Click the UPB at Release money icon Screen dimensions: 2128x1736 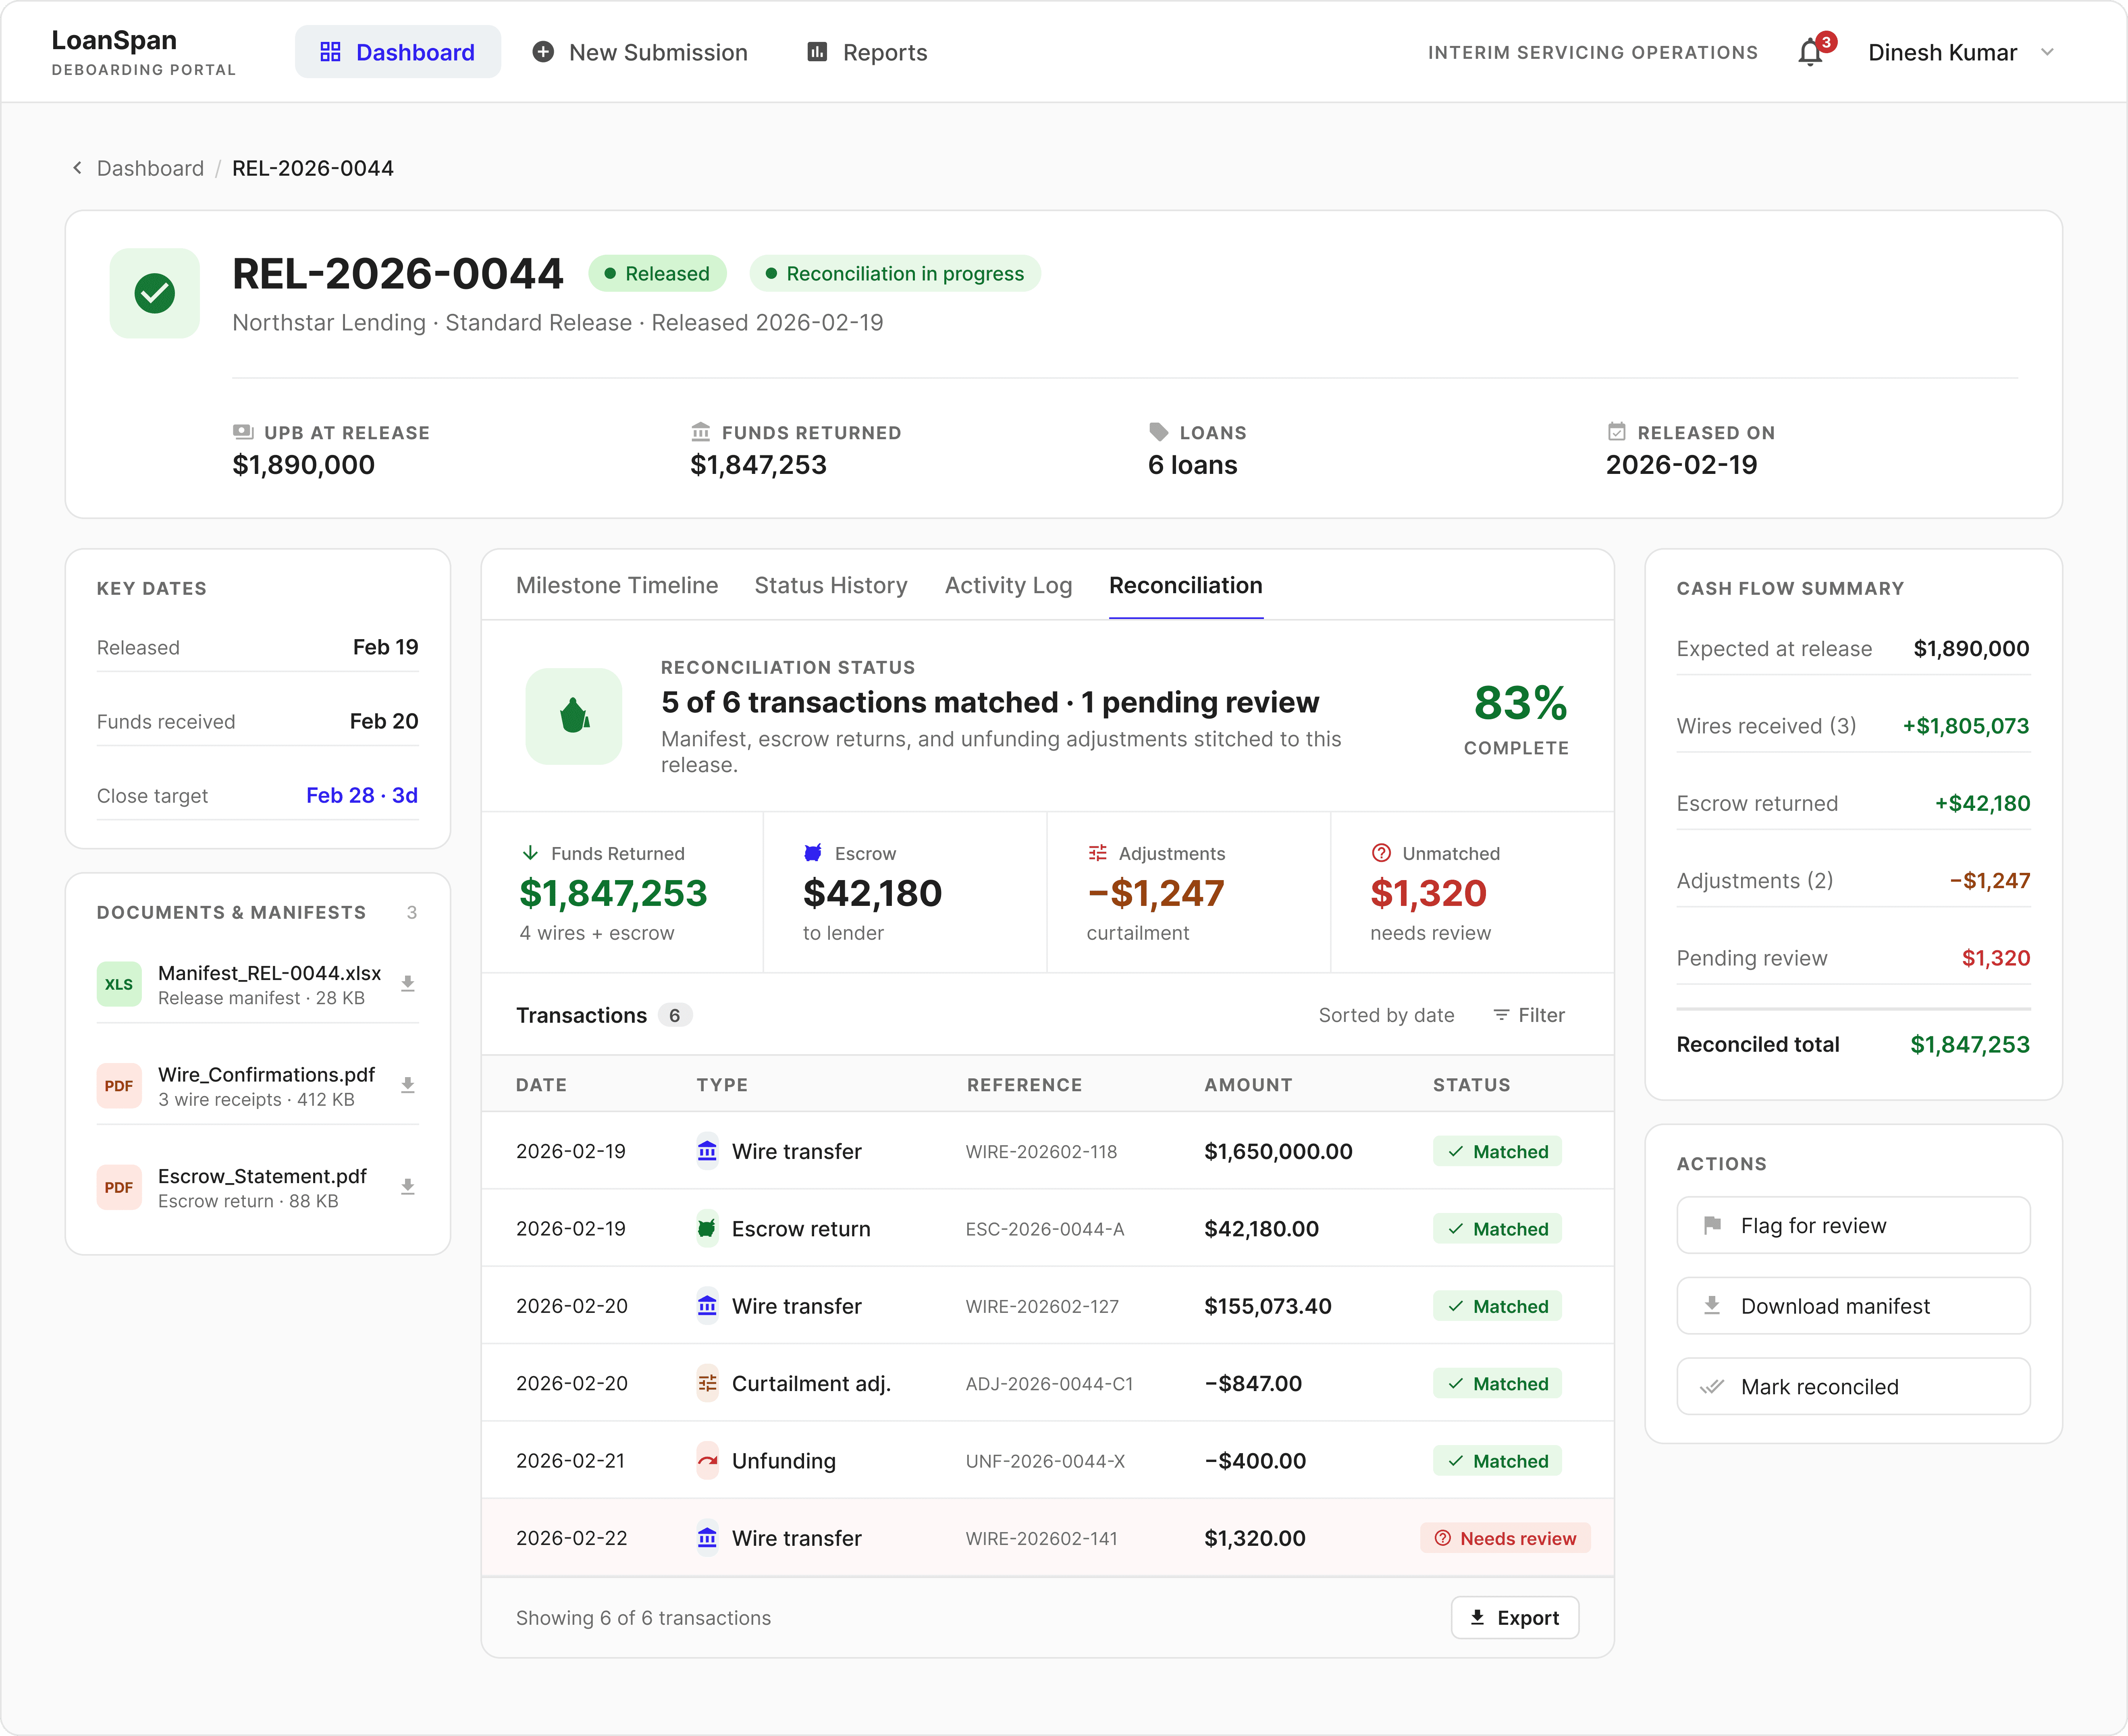click(x=243, y=432)
